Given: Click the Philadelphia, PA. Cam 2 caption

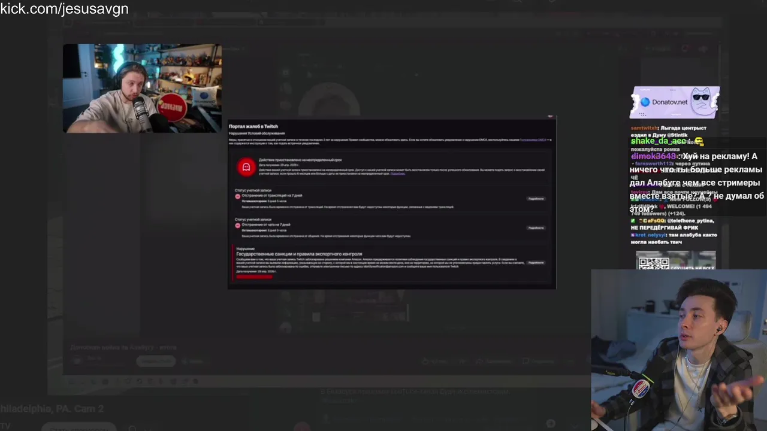Looking at the screenshot, I should 52,409.
